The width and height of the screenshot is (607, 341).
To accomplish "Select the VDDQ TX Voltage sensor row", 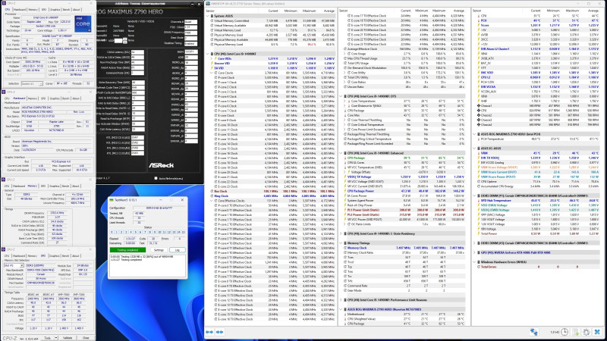I will (x=404, y=177).
